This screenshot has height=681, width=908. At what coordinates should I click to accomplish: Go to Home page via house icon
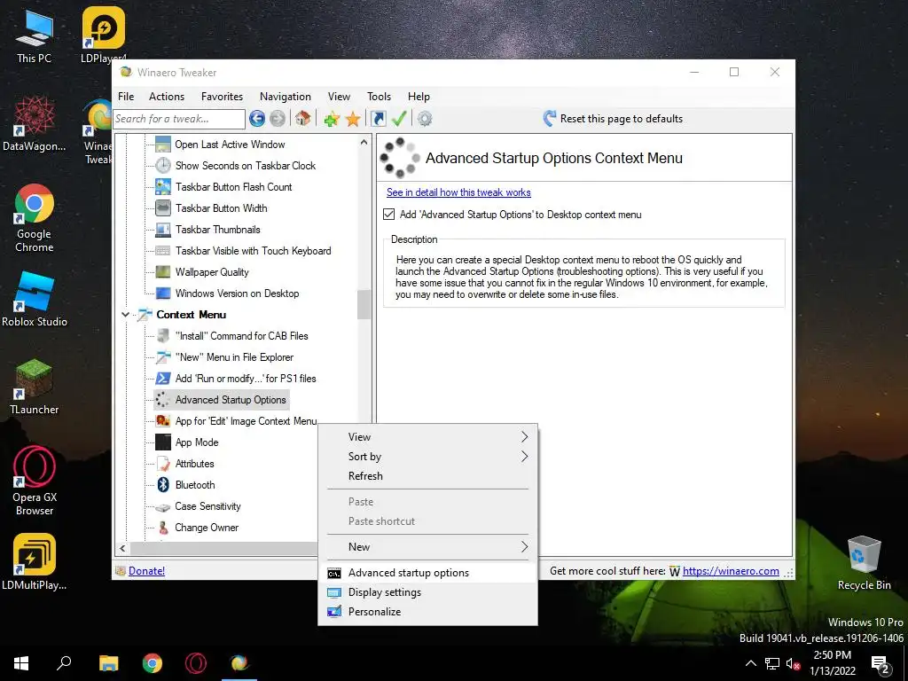(x=302, y=119)
